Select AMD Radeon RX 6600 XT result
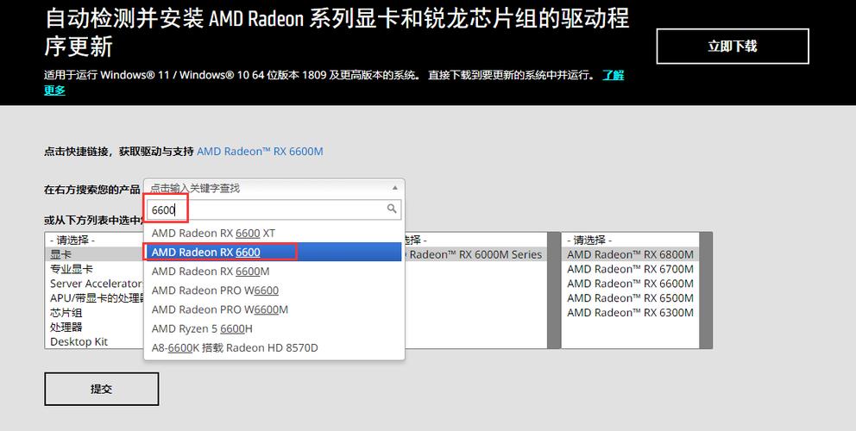The width and height of the screenshot is (856, 431). pos(274,233)
